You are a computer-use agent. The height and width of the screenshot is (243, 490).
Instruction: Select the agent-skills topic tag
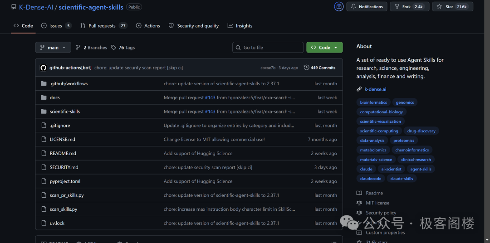[x=421, y=169]
